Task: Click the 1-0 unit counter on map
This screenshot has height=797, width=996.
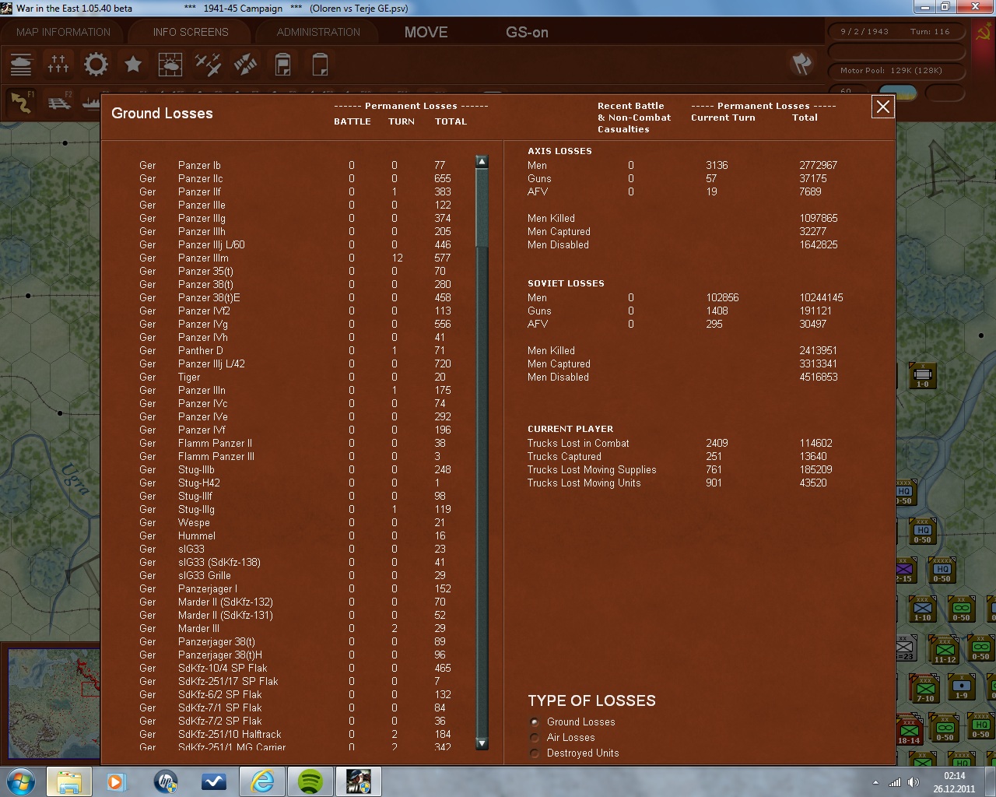Action: (x=922, y=376)
